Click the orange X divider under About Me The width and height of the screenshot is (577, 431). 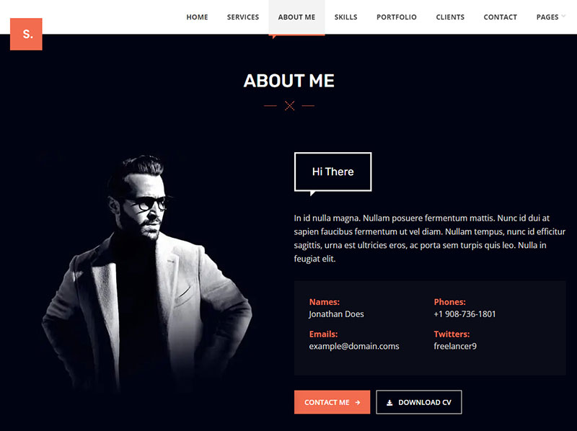coord(290,105)
